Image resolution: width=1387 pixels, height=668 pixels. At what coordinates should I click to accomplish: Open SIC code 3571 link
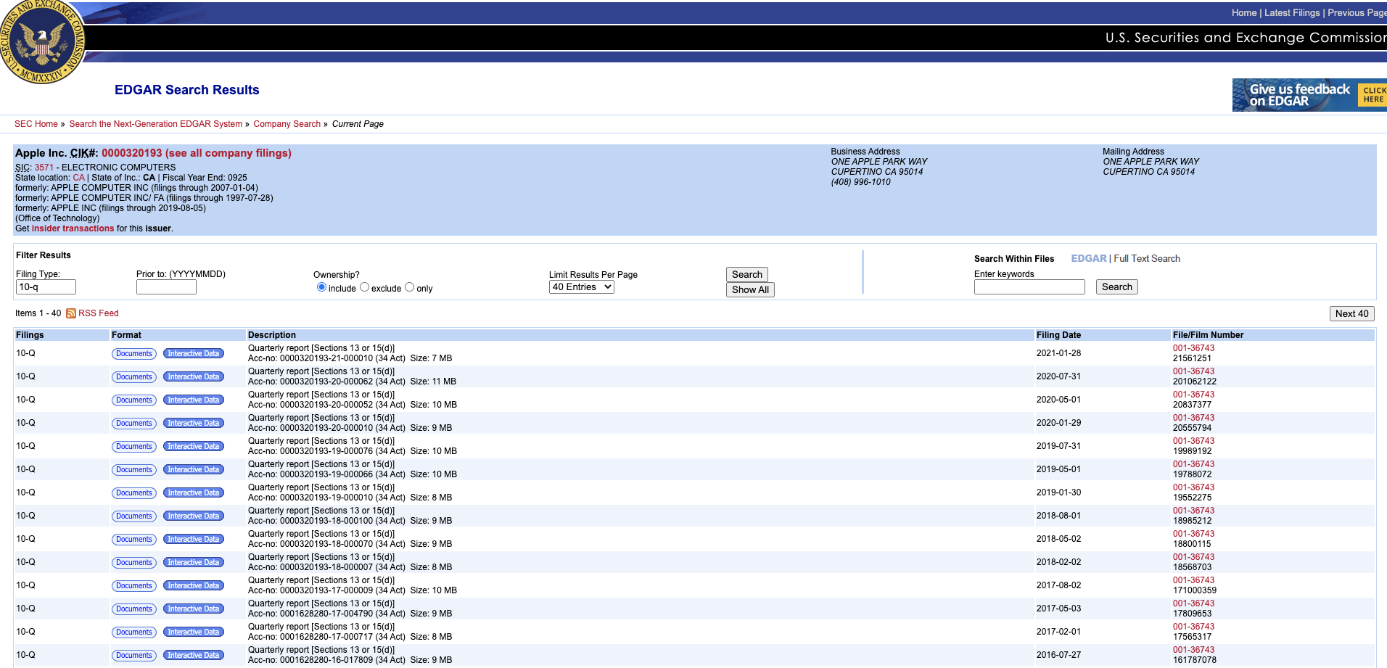coord(44,168)
